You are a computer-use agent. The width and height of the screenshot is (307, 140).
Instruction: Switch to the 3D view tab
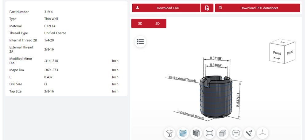pyautogui.click(x=140, y=23)
